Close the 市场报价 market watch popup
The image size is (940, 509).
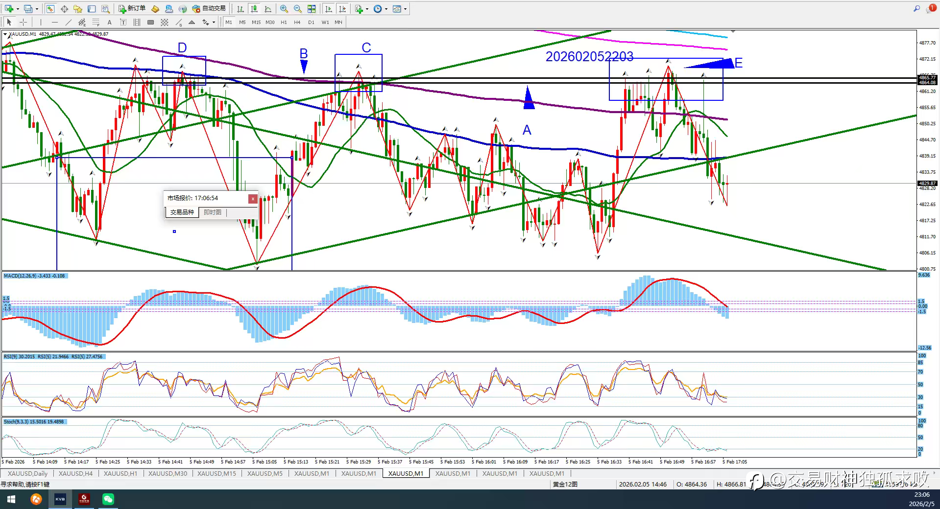click(x=253, y=198)
